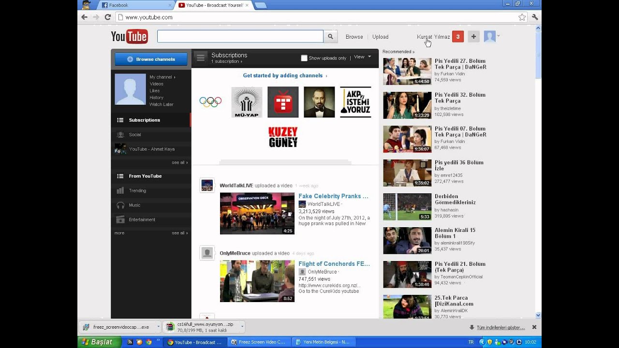Click the profile picture placeholder in sidebar
This screenshot has height=348, width=619.
point(130,89)
